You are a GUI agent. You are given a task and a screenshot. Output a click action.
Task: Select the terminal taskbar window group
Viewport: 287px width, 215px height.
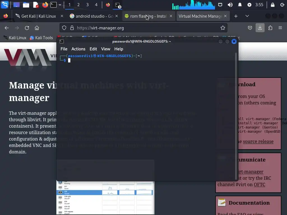(x=118, y=5)
